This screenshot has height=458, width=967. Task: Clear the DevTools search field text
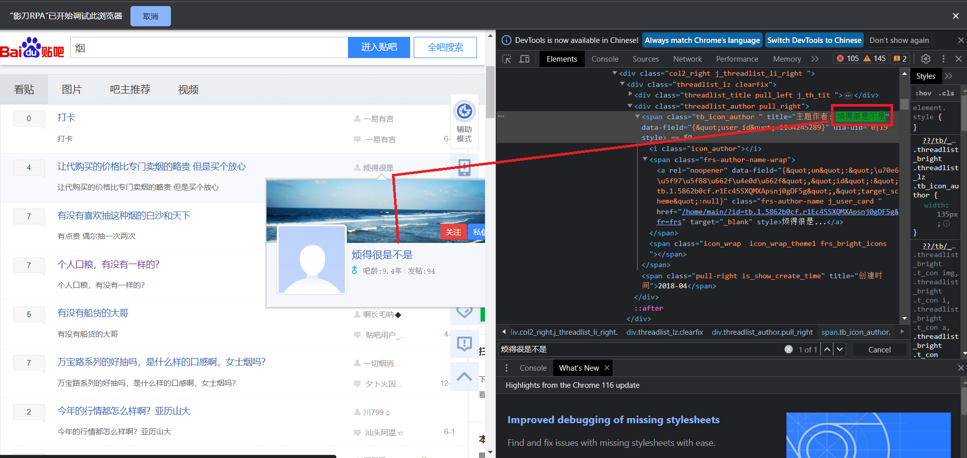(x=788, y=349)
